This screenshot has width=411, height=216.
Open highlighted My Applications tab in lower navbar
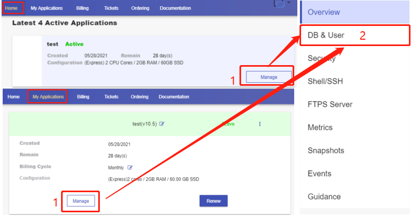[47, 97]
